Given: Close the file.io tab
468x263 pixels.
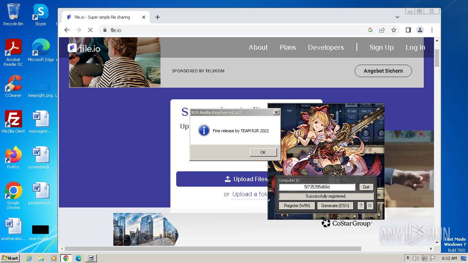Looking at the screenshot, I should point(144,17).
